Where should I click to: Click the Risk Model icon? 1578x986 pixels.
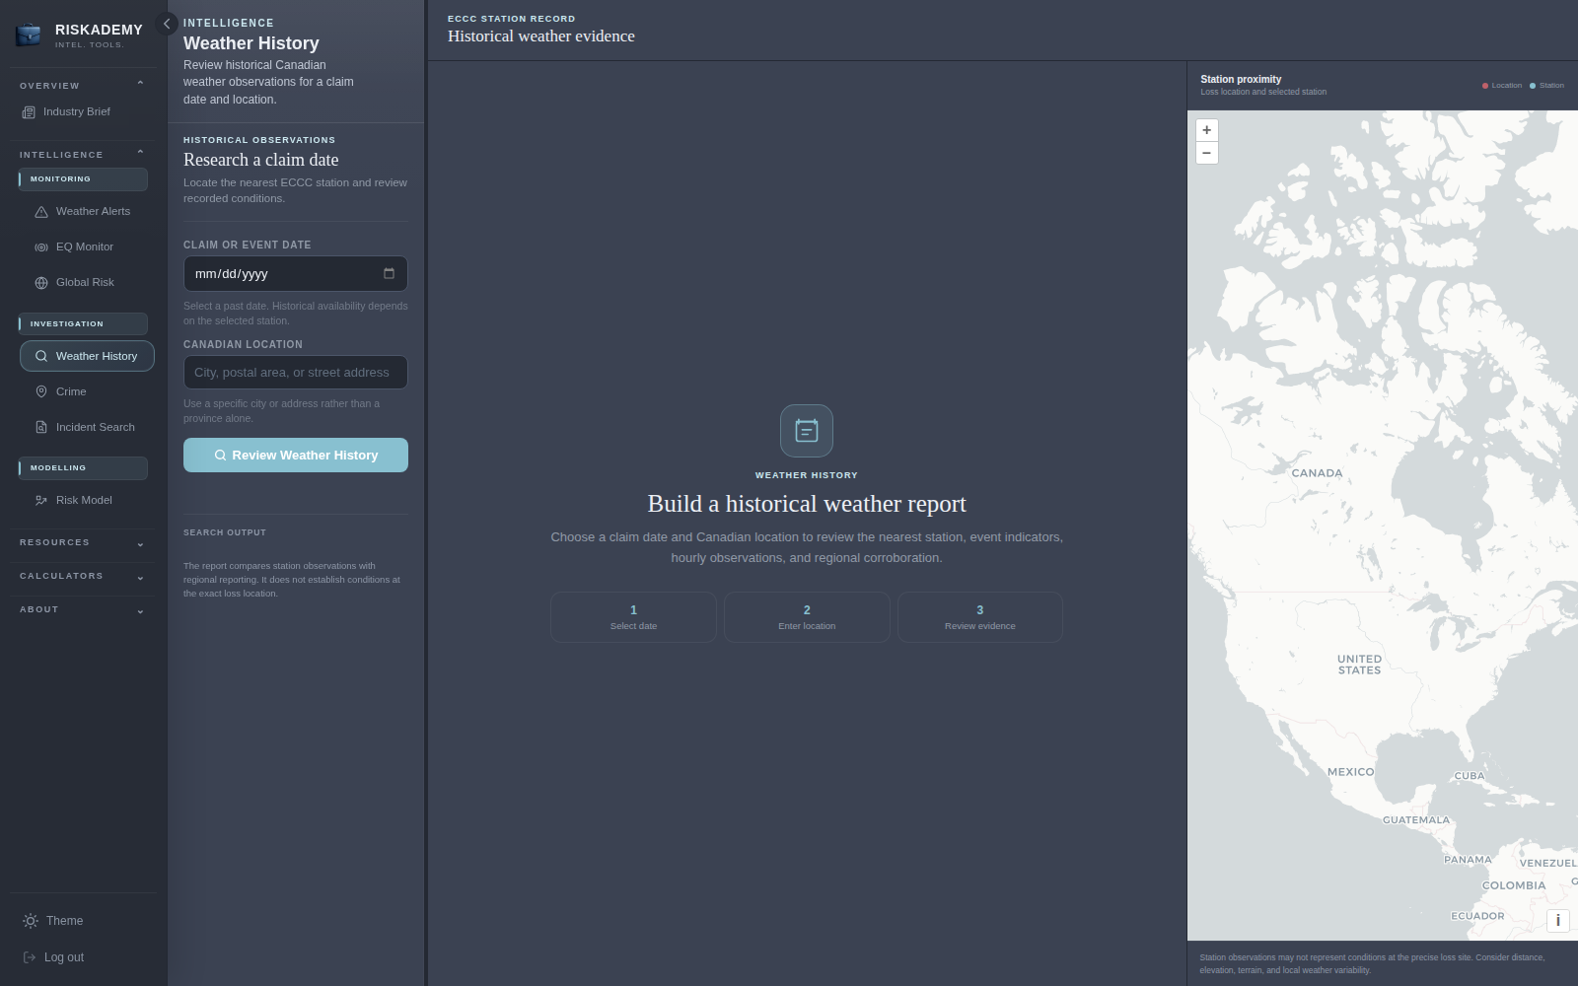coord(41,500)
